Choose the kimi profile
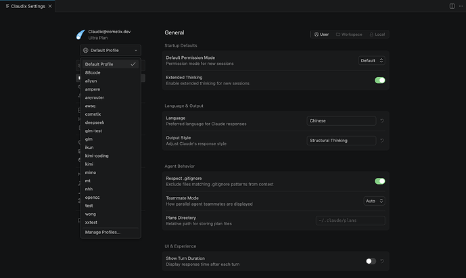 tap(110, 164)
